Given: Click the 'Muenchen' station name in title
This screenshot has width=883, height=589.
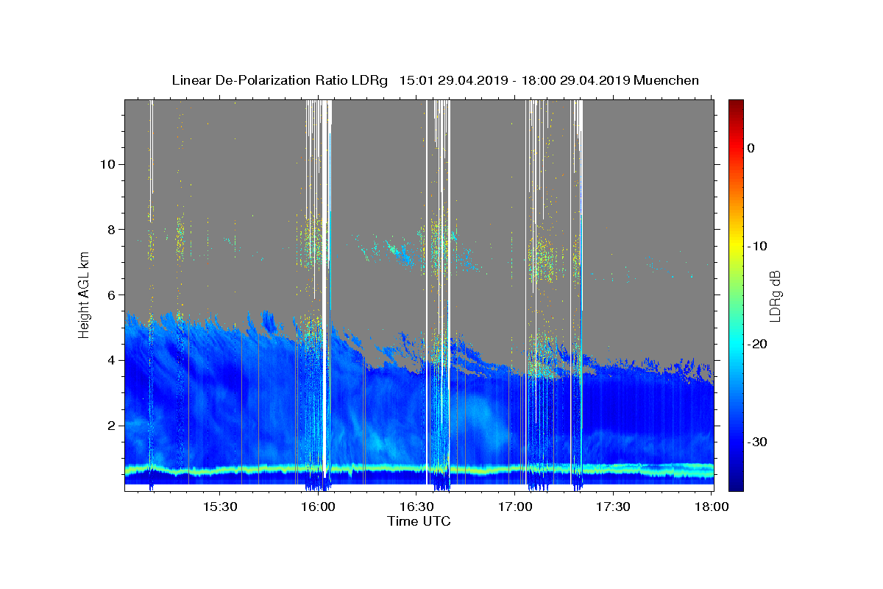Looking at the screenshot, I should tap(667, 80).
